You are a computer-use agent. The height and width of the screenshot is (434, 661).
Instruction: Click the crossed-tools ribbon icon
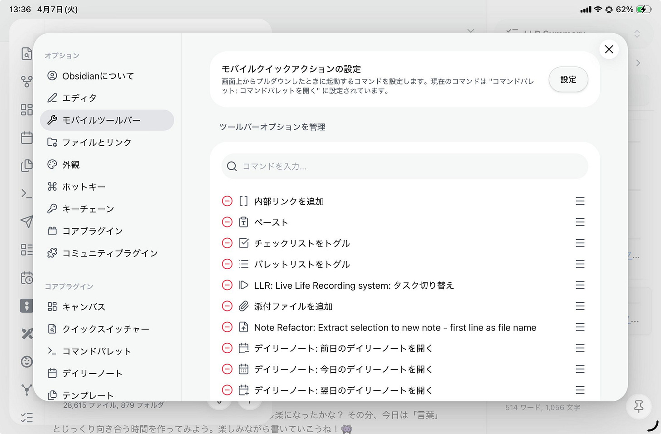tap(26, 334)
